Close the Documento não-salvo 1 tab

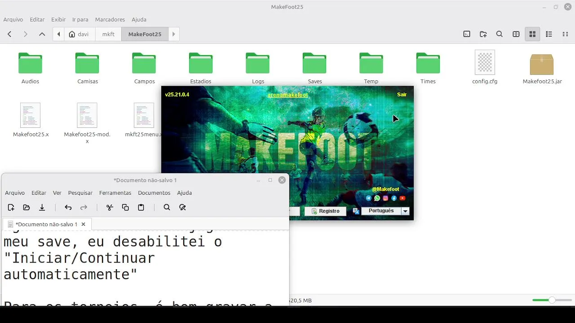tap(83, 224)
